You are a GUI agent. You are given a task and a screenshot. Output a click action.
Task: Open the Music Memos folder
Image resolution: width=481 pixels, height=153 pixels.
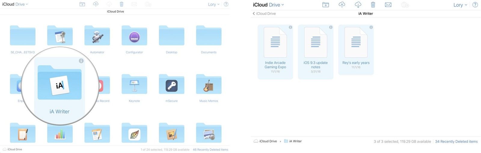point(209,85)
